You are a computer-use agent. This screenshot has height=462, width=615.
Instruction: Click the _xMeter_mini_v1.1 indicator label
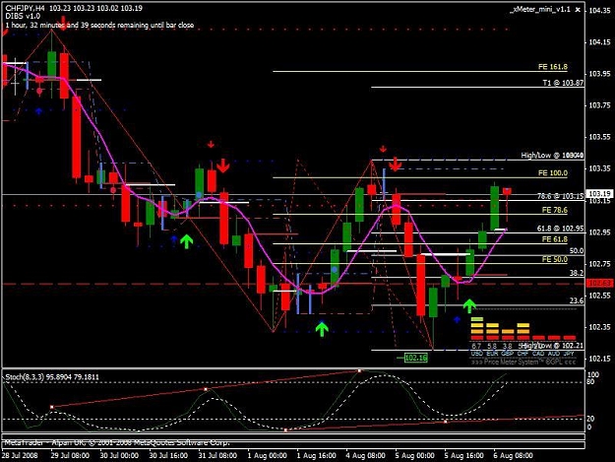click(x=539, y=10)
